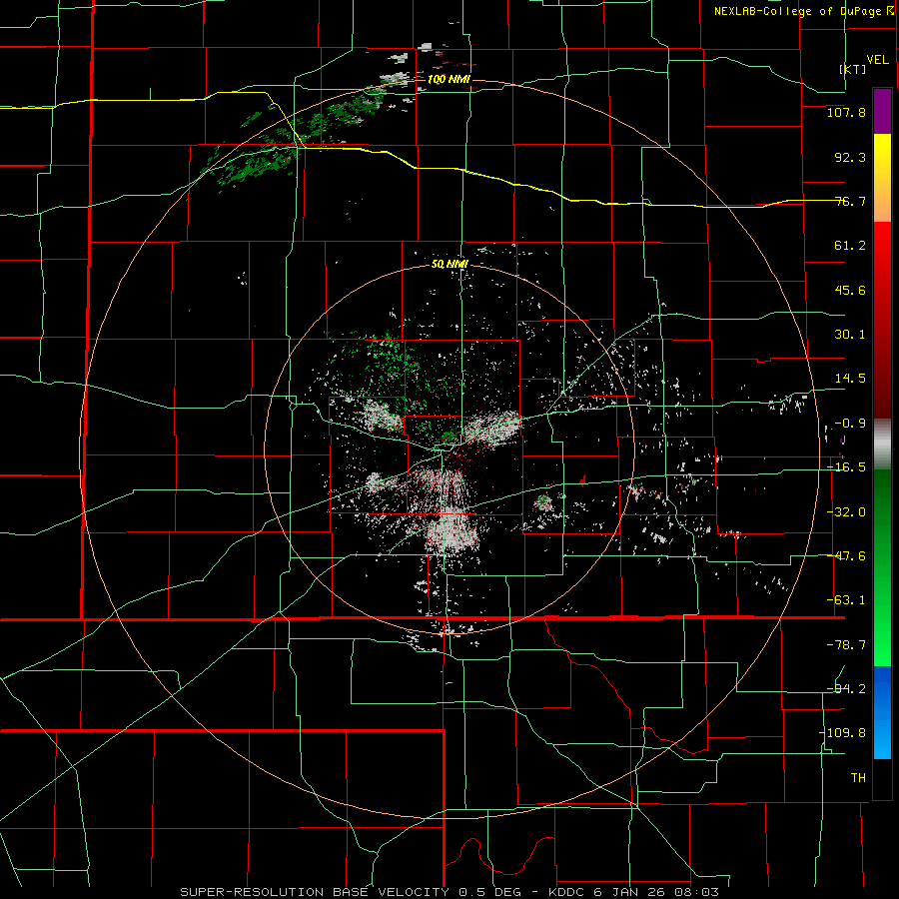Click the purple segment of velocity color bar
The width and height of the screenshot is (899, 899).
point(882,111)
